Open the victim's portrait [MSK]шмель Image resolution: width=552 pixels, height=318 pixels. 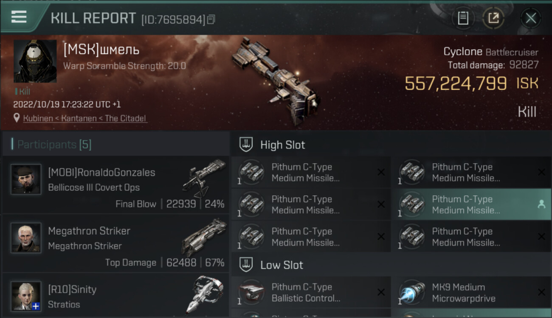click(35, 61)
